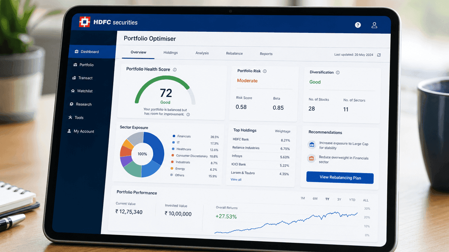Click the No. of Stocks value 28
Viewport: 449px width, 252px height.
point(312,109)
